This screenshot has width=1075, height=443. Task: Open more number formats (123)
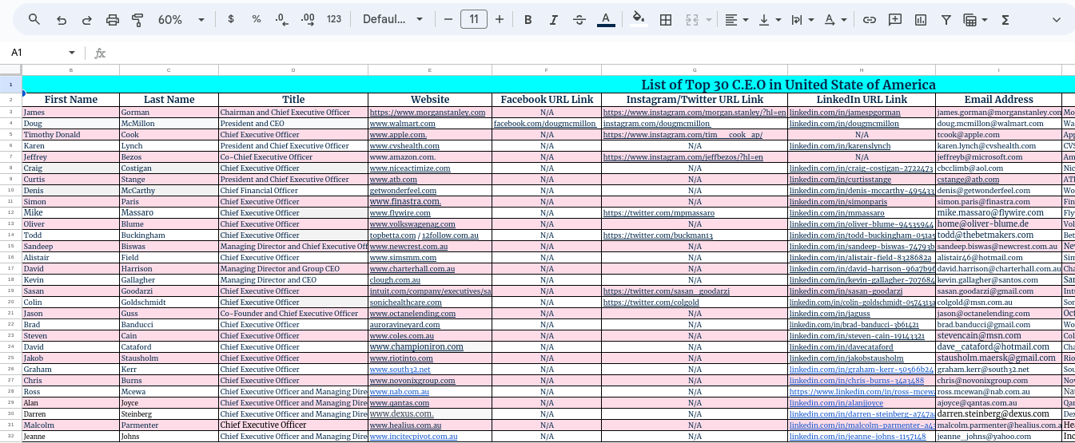[x=334, y=19]
